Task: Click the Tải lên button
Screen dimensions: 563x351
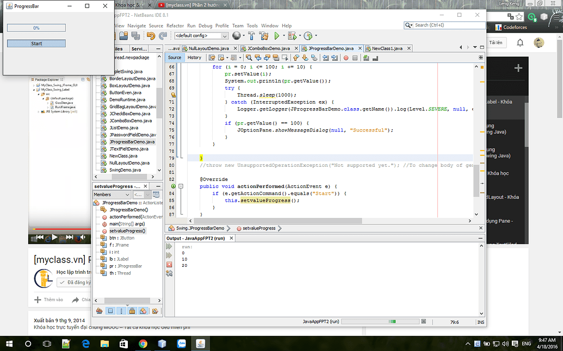Action: (x=496, y=42)
